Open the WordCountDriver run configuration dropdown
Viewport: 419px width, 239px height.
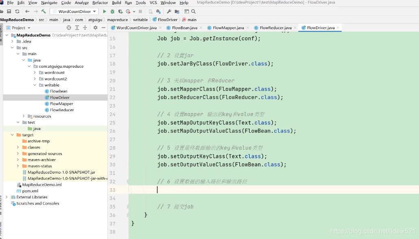74,11
